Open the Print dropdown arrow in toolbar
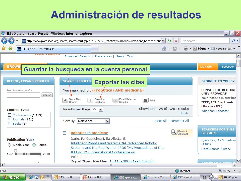241x181 pixels. click(191, 49)
